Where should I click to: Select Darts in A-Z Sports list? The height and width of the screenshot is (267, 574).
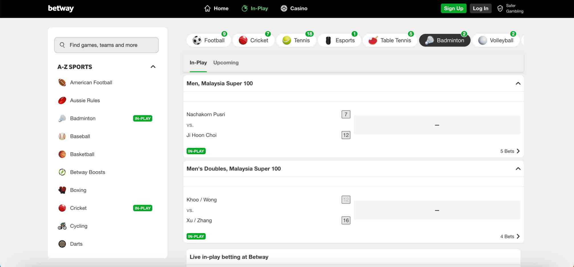coord(76,244)
